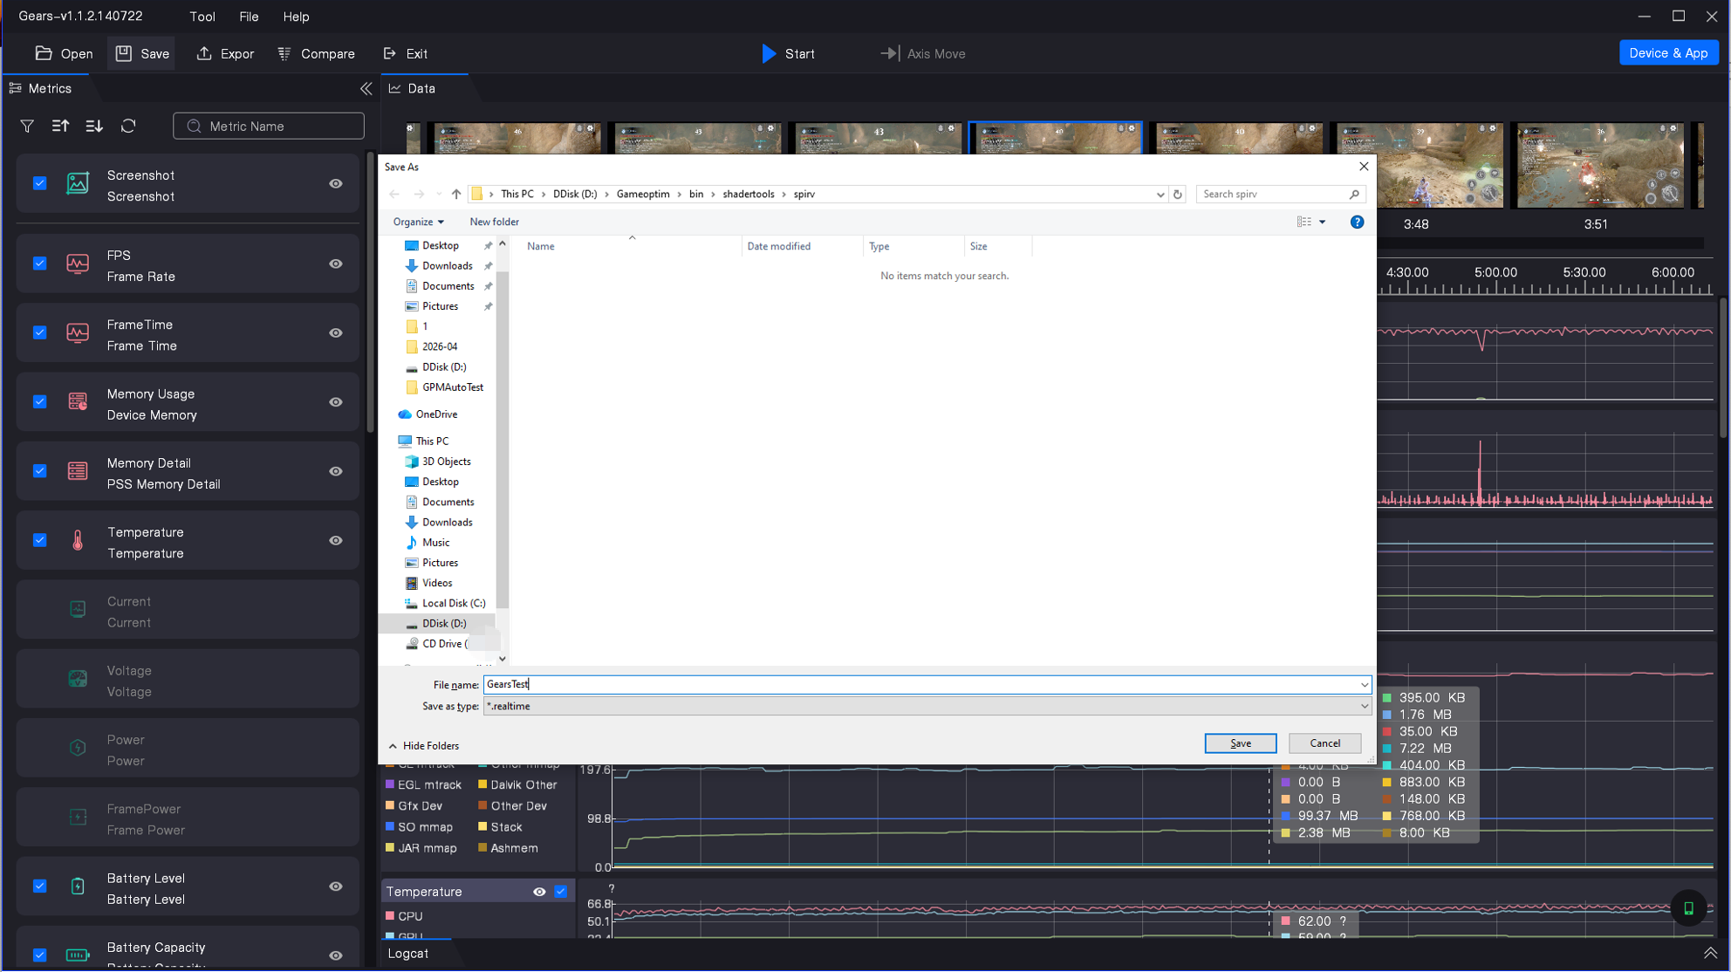This screenshot has height=972, width=1731.
Task: Uncheck the Battery Level checkbox
Action: (40, 886)
